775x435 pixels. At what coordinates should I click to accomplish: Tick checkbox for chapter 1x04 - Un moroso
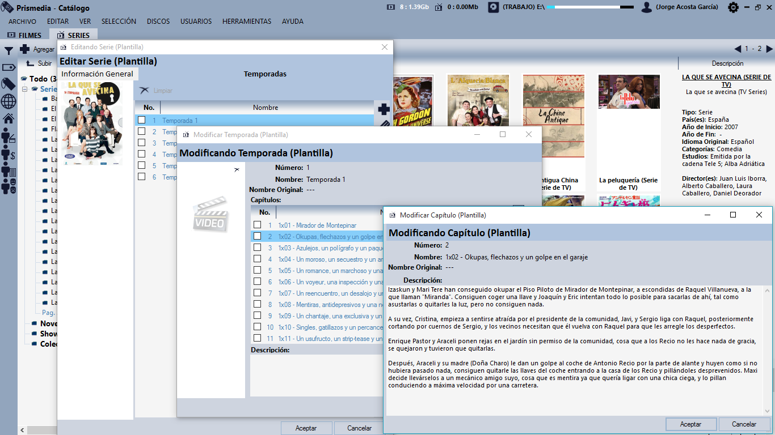click(x=257, y=259)
